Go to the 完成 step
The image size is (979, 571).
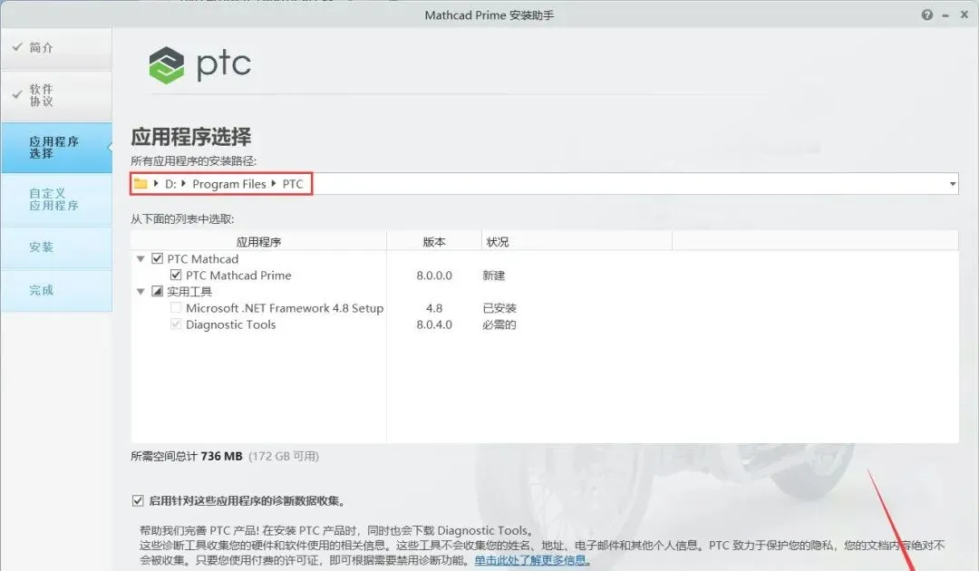coord(57,290)
